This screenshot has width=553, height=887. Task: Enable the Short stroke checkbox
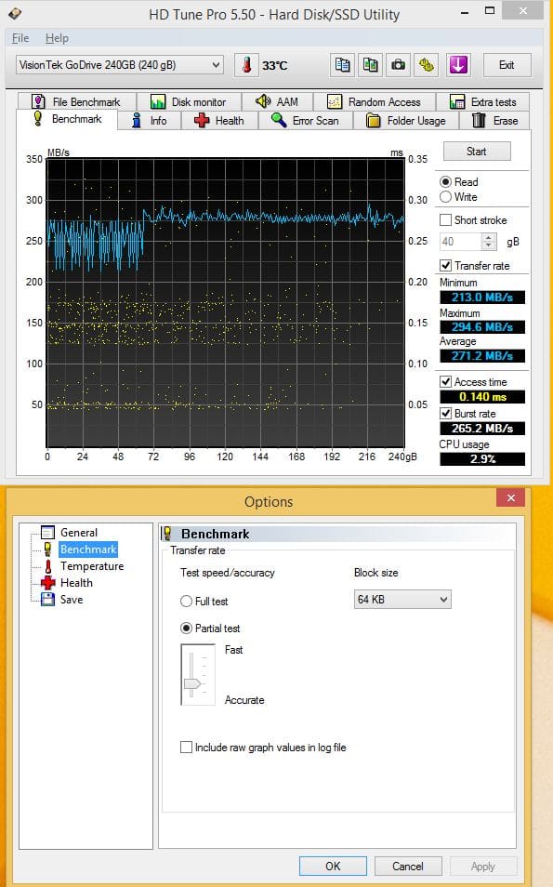click(x=445, y=220)
